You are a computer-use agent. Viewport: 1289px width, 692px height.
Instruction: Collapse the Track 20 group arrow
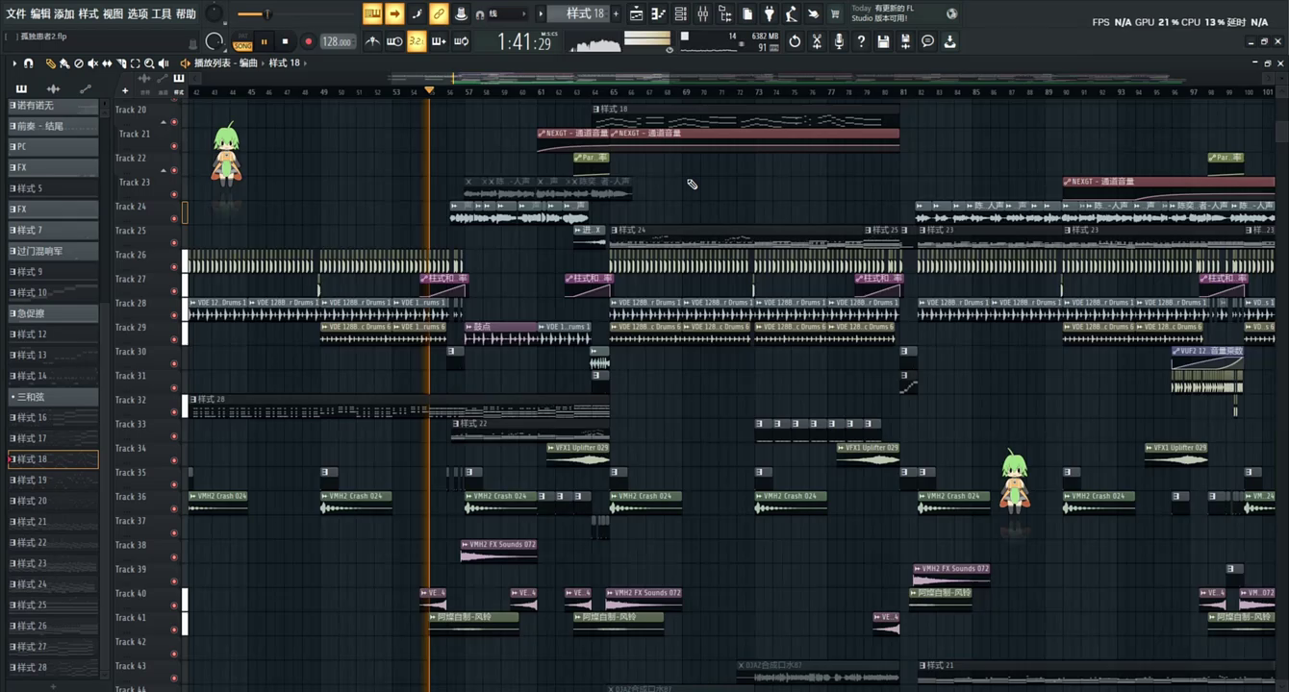tap(164, 122)
